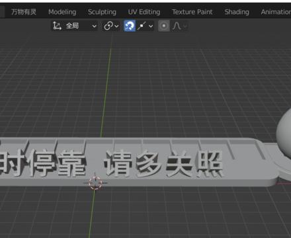Enable proportional editing circle button

[x=164, y=26]
